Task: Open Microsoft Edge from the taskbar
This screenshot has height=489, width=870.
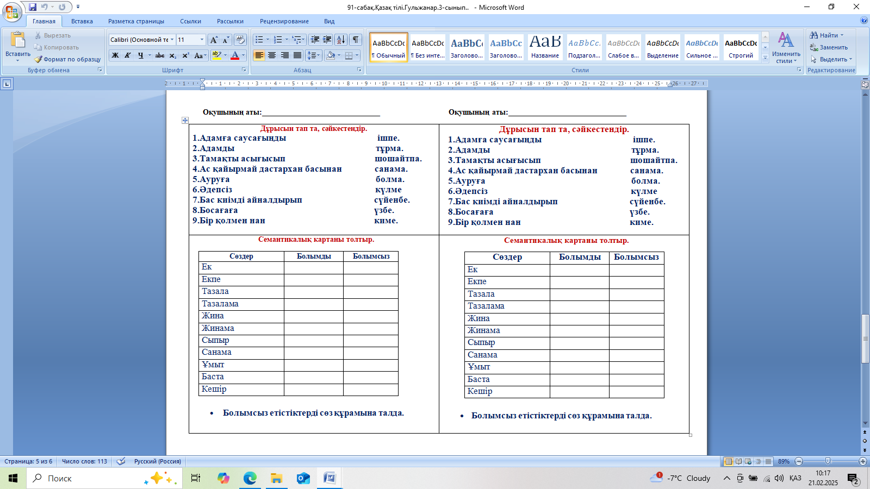Action: (250, 478)
